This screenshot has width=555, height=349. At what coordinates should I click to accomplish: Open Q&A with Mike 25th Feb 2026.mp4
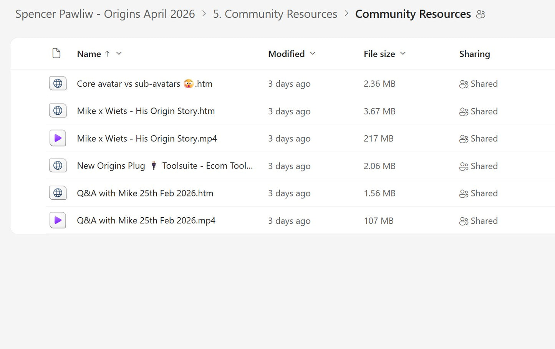coord(146,221)
